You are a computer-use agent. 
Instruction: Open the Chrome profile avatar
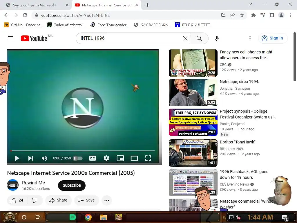281,15
